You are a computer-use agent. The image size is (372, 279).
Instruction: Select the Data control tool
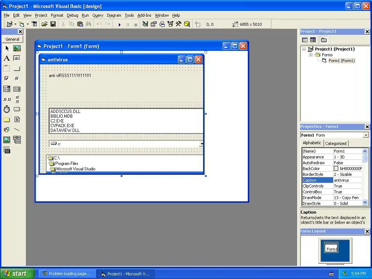17,140
